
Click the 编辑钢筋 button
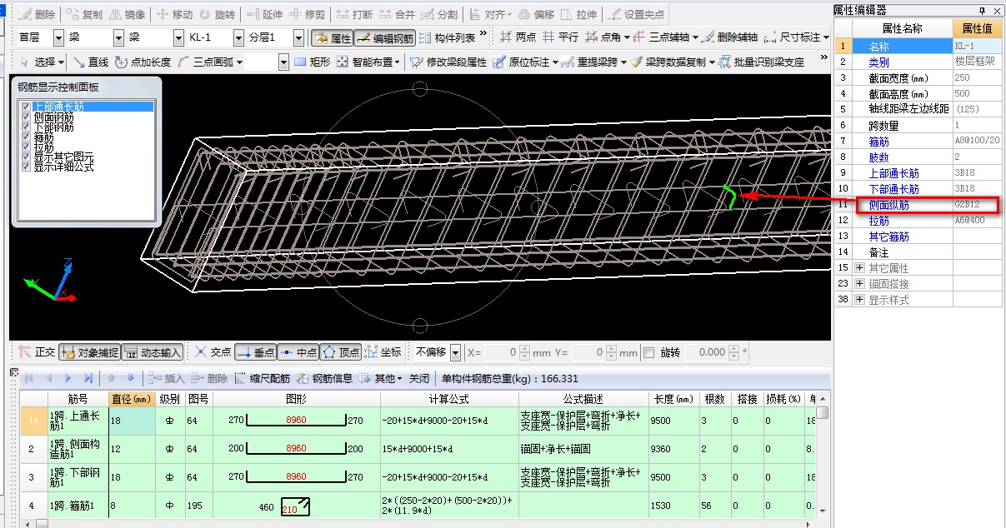[384, 38]
